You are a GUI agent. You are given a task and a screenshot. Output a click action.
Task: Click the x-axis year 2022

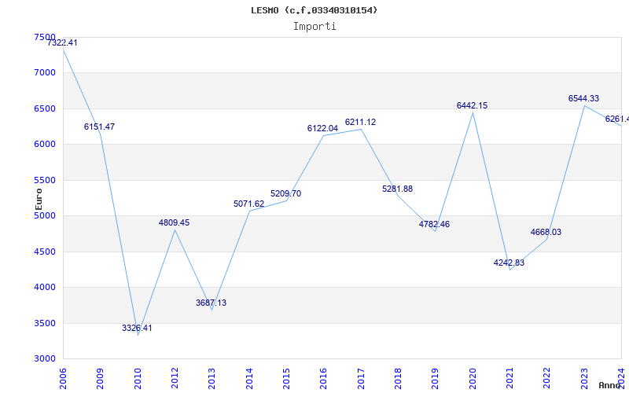tap(547, 379)
